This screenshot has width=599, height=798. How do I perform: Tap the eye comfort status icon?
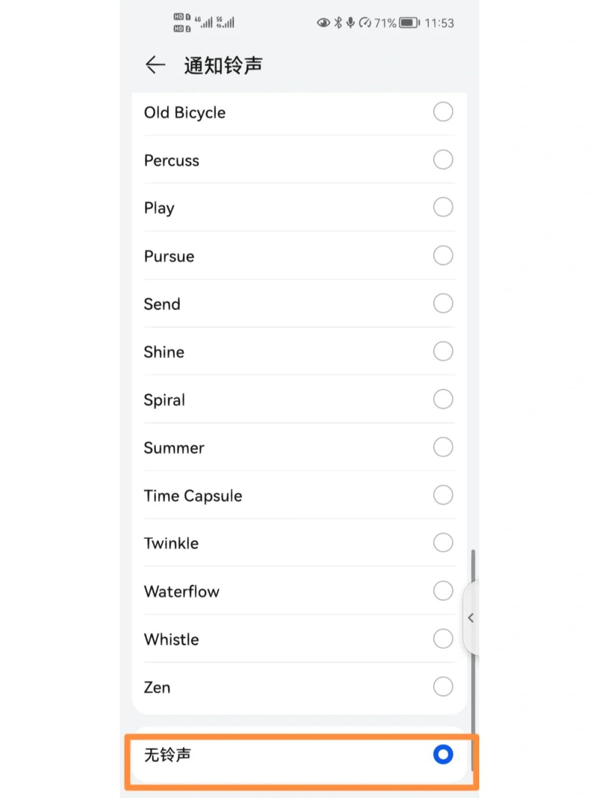tap(323, 23)
